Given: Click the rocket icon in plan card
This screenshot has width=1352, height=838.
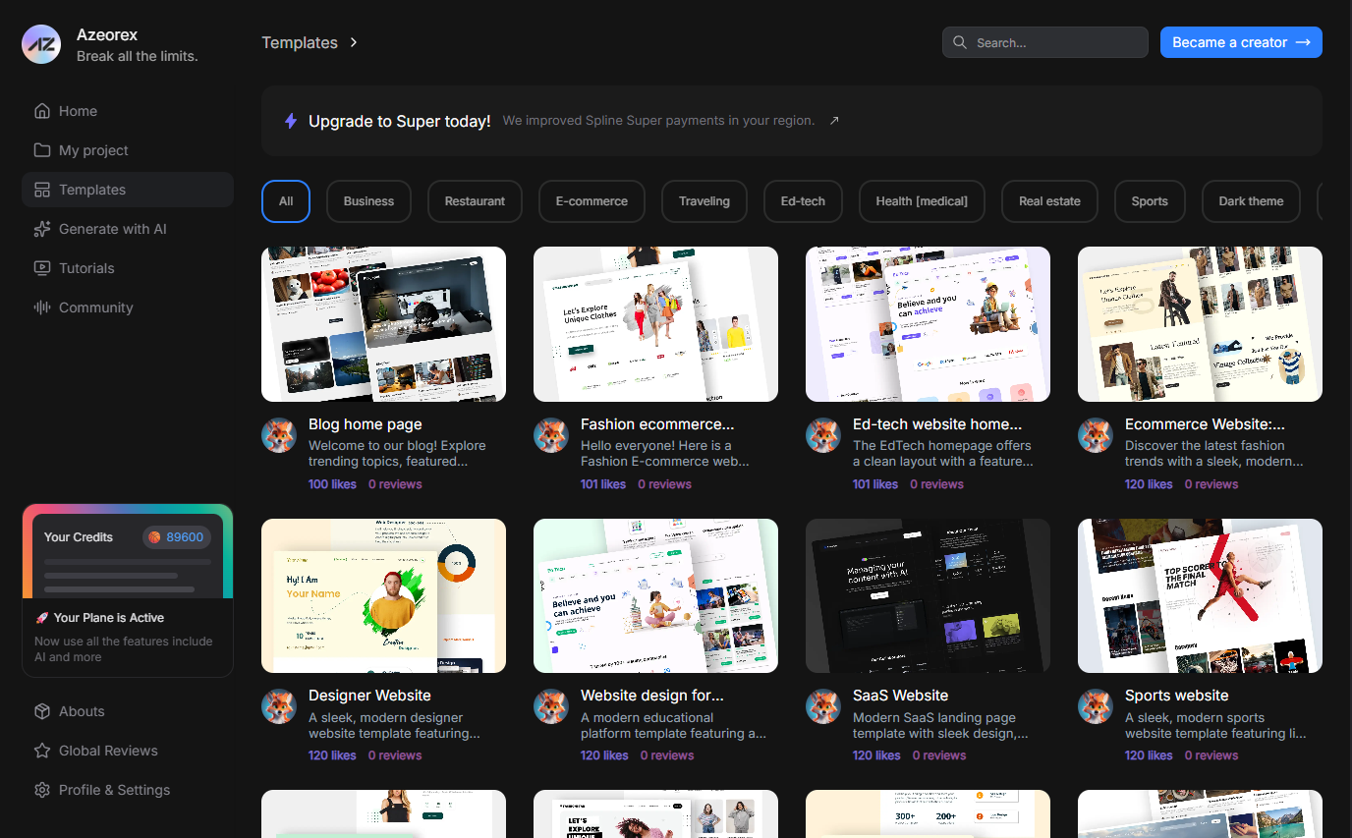Looking at the screenshot, I should click(41, 618).
